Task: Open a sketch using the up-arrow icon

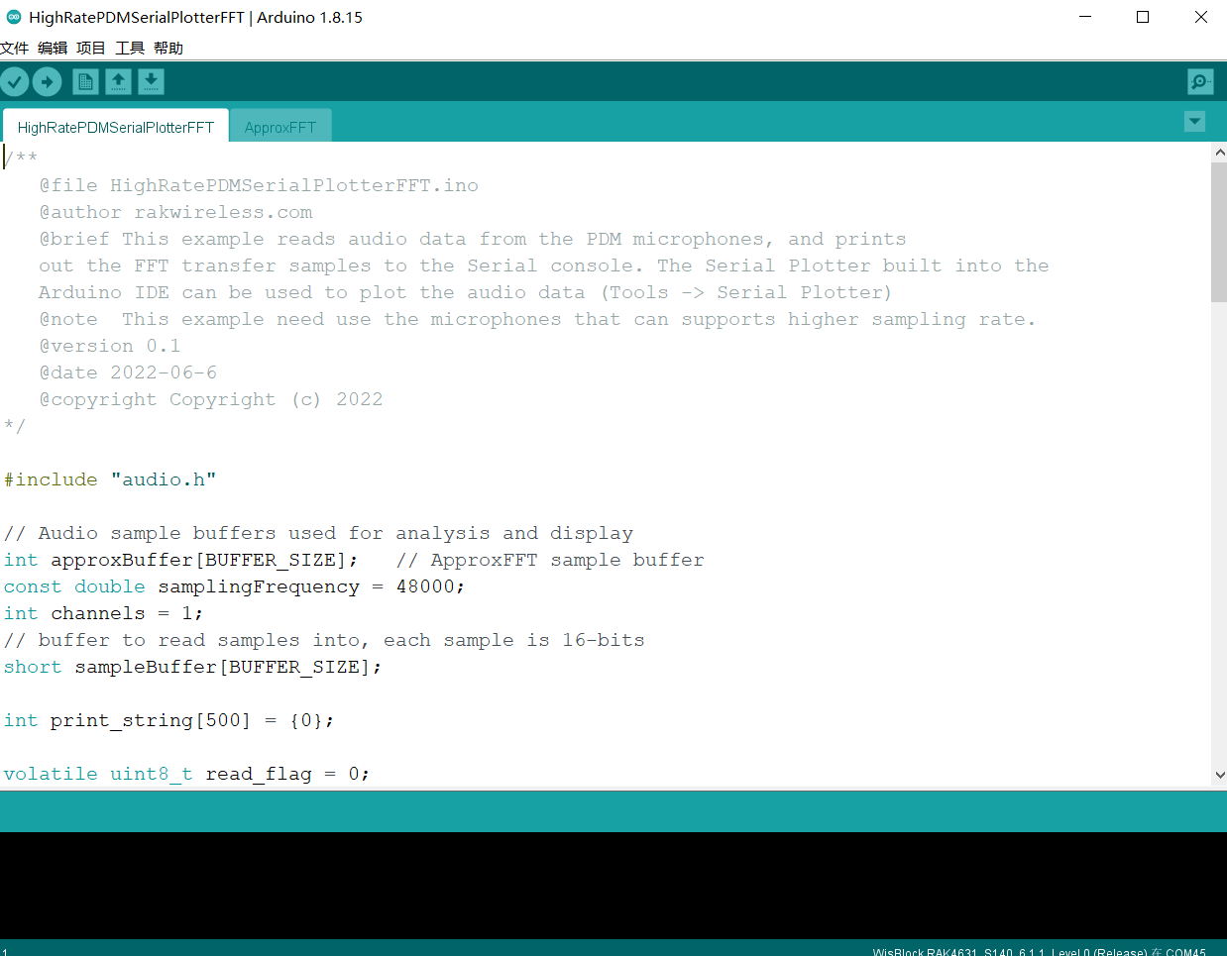Action: (x=119, y=82)
